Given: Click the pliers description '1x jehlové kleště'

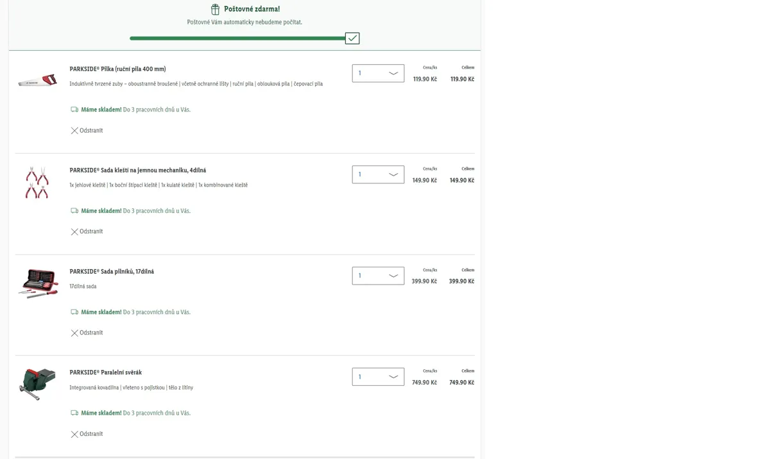Looking at the screenshot, I should pyautogui.click(x=158, y=185).
